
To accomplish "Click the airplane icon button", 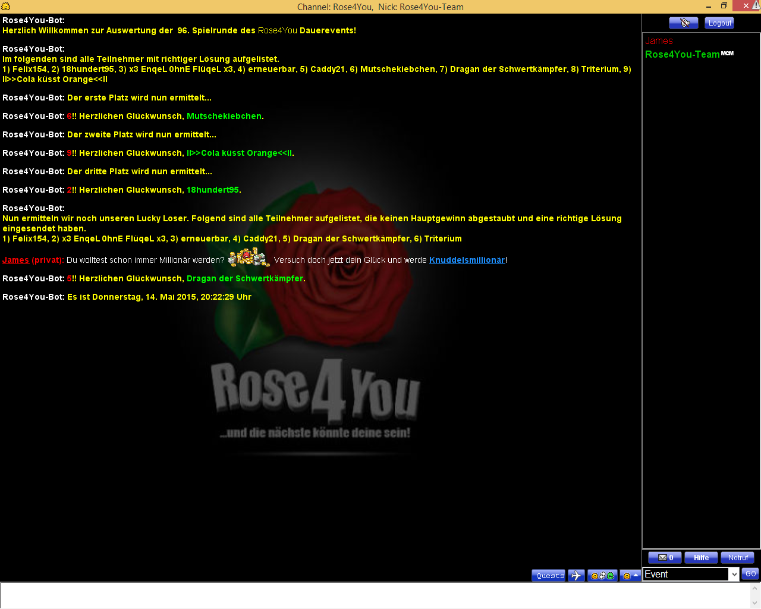I will (x=576, y=576).
